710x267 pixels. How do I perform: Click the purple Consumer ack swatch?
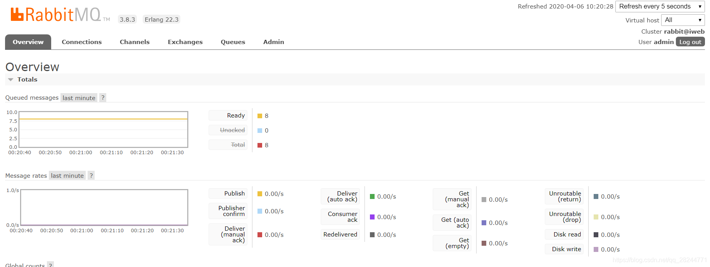pyautogui.click(x=372, y=217)
